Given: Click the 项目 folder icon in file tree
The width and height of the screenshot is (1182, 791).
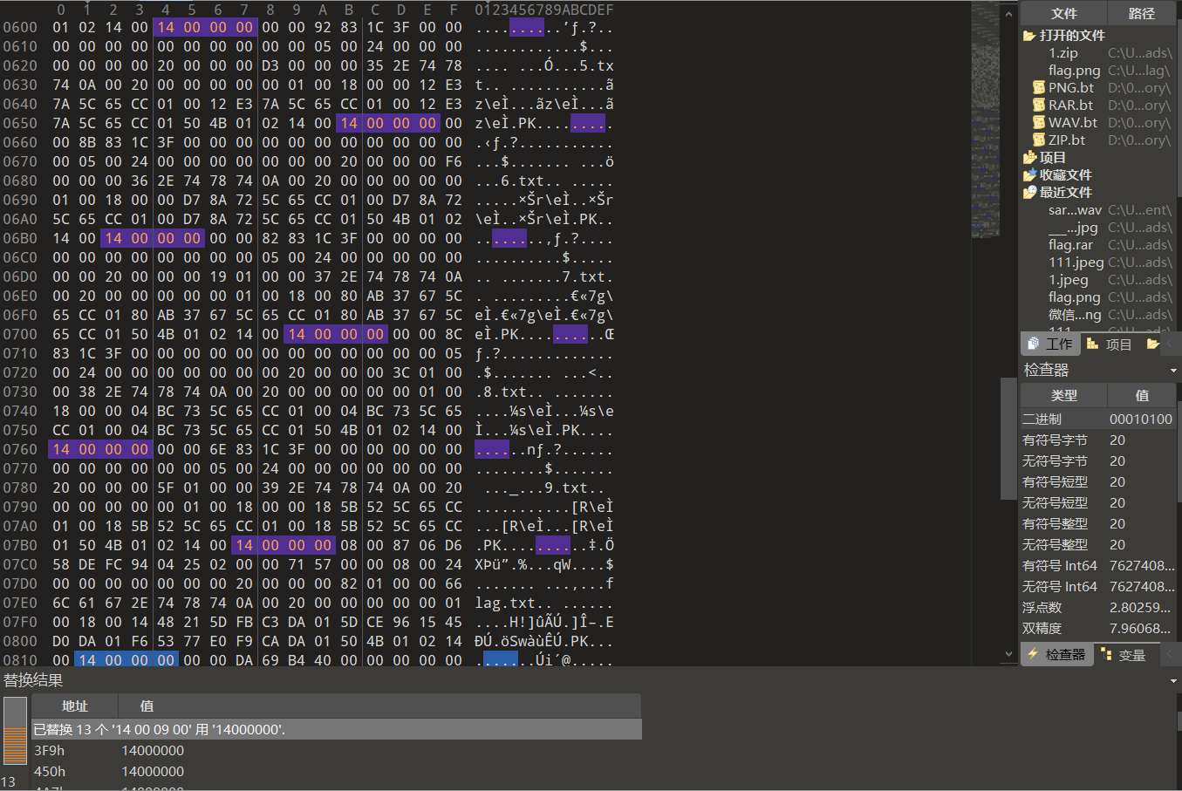Looking at the screenshot, I should point(1029,158).
